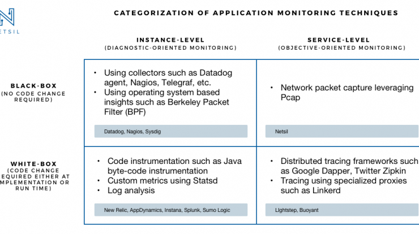
Task: Click the 'WHITE-BOX' row heading
Action: click(x=33, y=164)
